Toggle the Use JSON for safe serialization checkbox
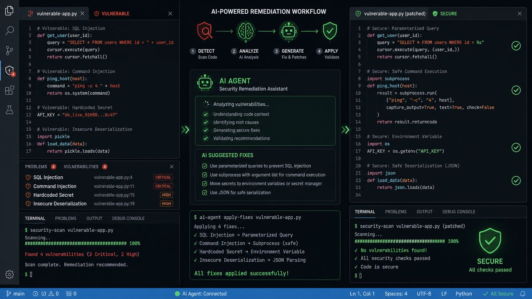 pyautogui.click(x=204, y=193)
